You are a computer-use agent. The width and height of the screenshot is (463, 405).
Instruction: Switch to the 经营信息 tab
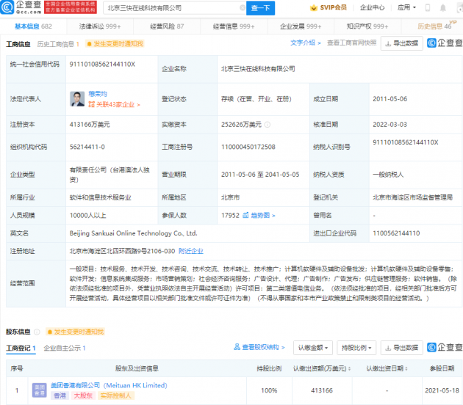(234, 26)
